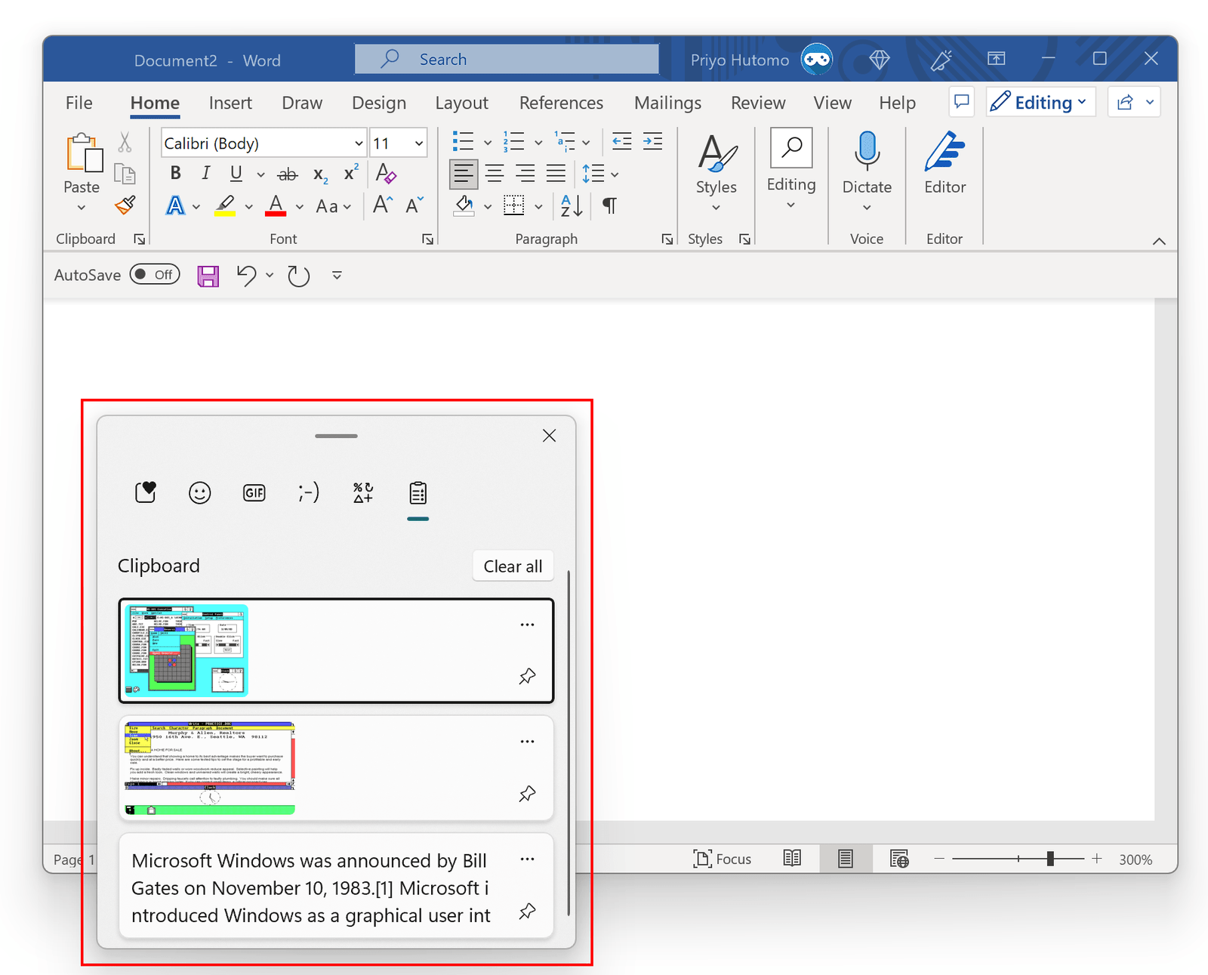
Task: Expand the Paste options arrow
Action: pos(82,208)
